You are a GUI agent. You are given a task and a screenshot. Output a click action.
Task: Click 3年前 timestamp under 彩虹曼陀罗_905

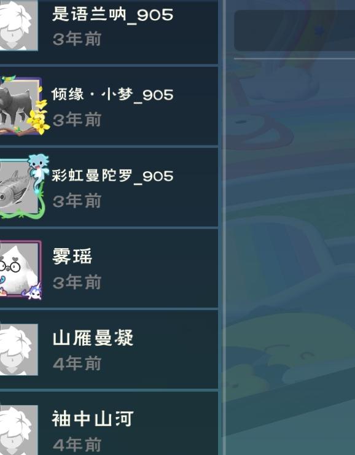pos(77,201)
